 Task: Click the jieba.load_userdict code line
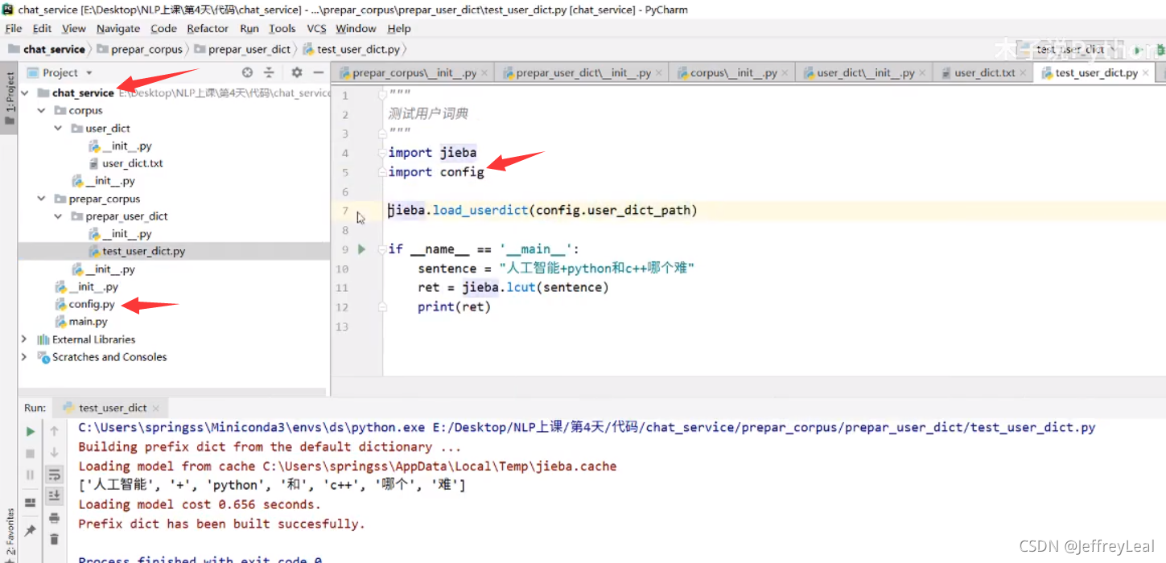click(543, 210)
